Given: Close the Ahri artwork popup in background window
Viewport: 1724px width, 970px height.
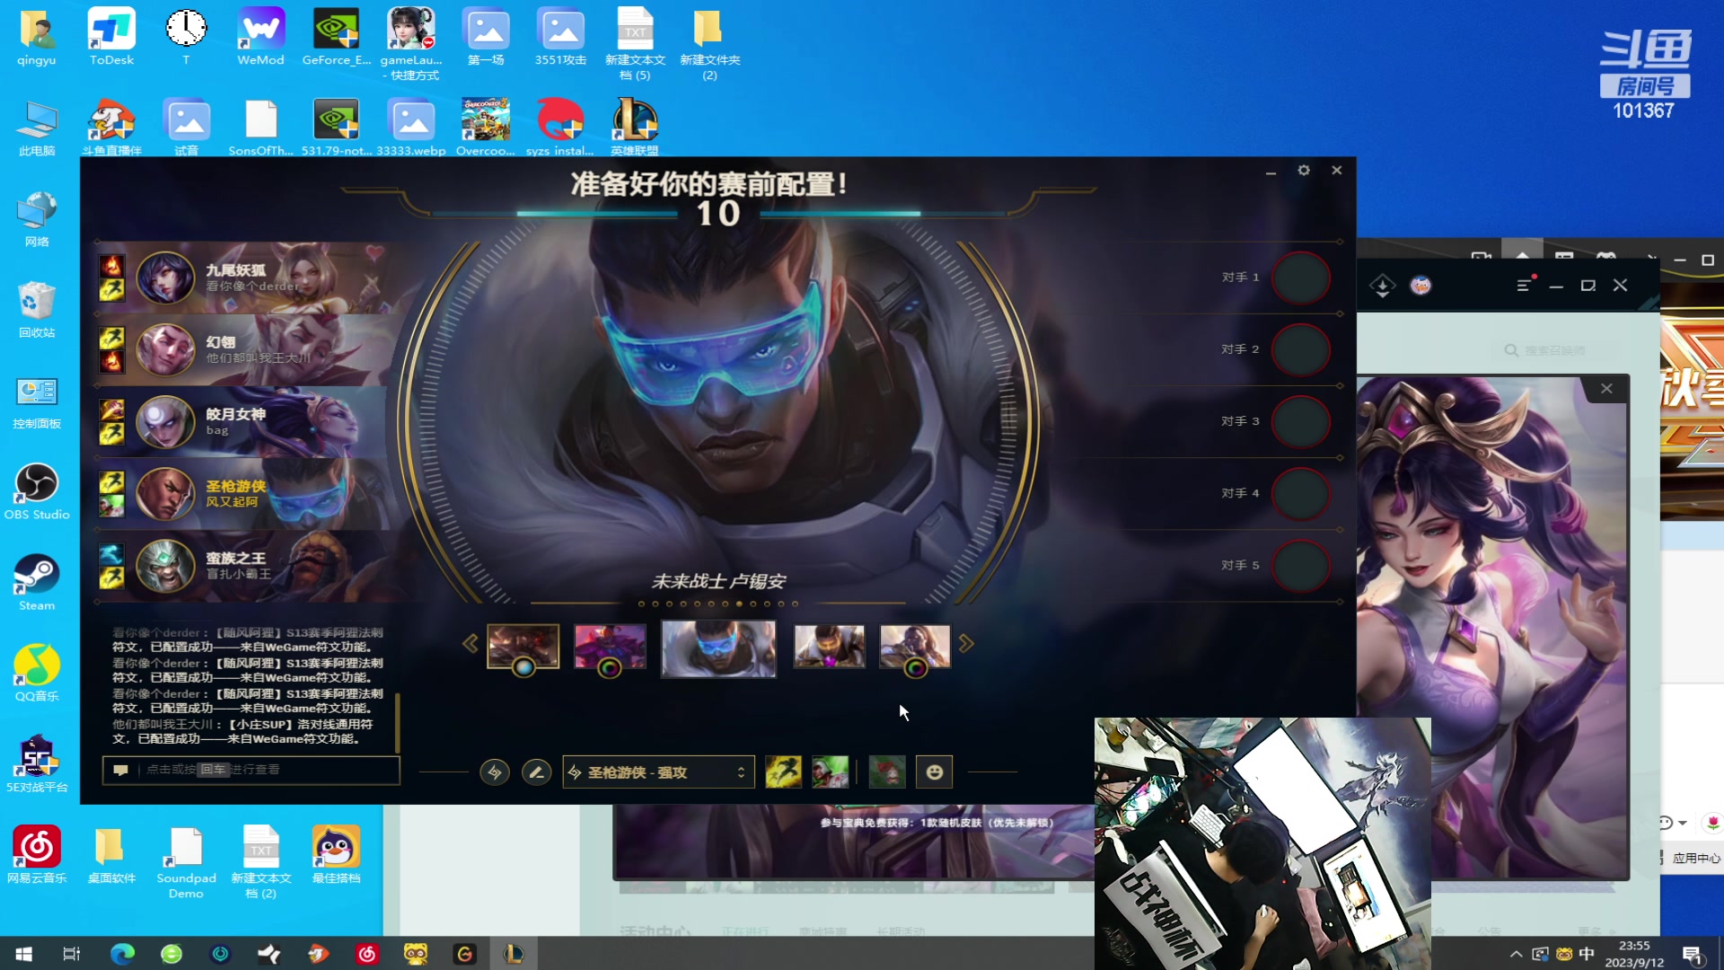Looking at the screenshot, I should (1606, 389).
